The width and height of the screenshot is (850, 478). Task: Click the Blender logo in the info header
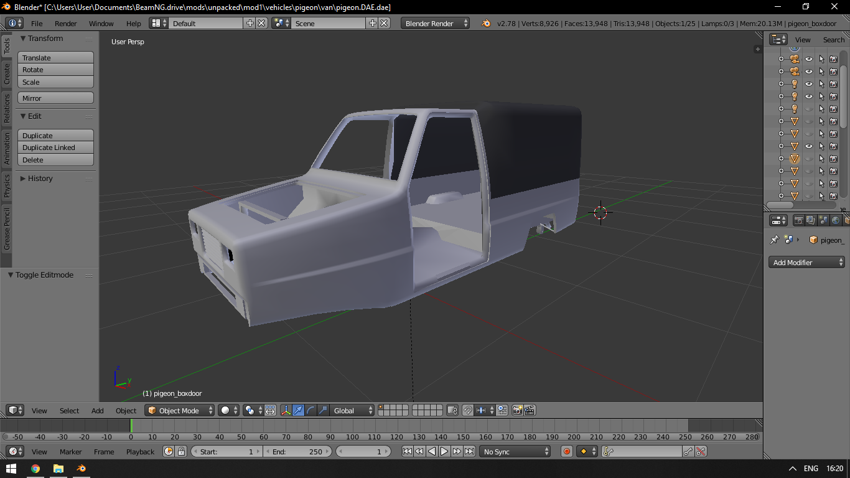(485, 24)
